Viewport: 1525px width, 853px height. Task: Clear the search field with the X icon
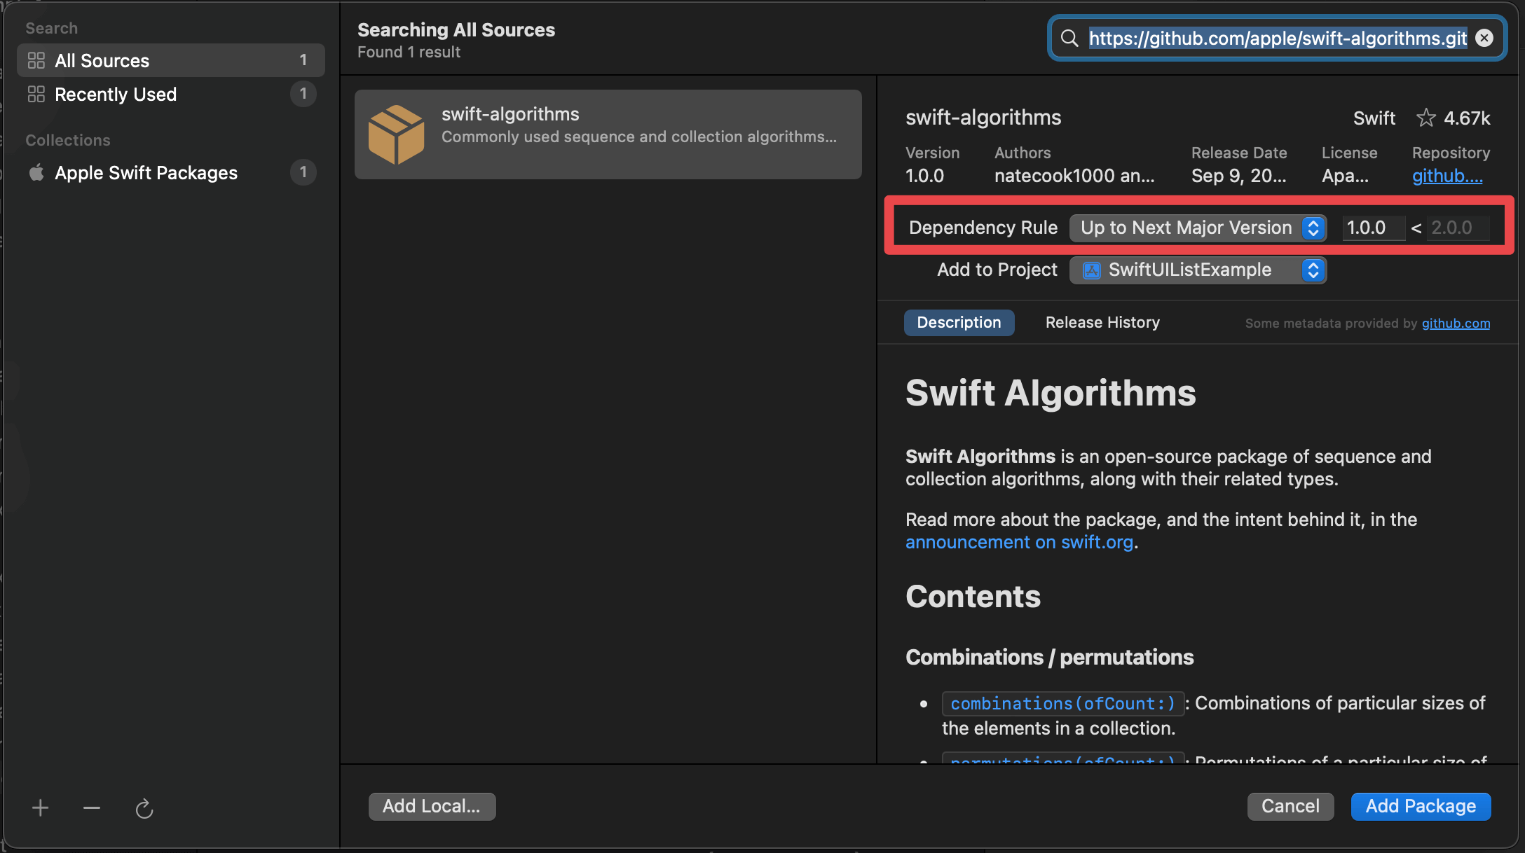[x=1484, y=39]
